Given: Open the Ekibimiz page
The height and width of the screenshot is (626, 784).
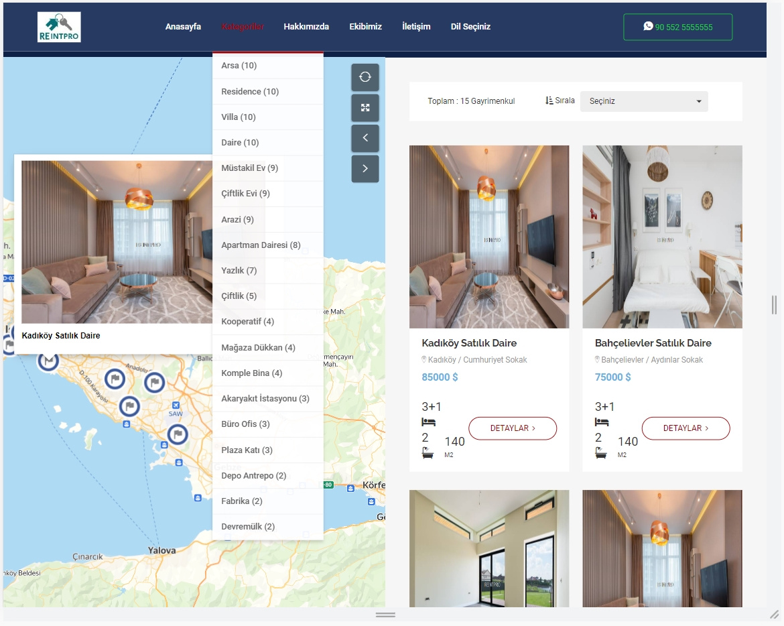Looking at the screenshot, I should [365, 27].
